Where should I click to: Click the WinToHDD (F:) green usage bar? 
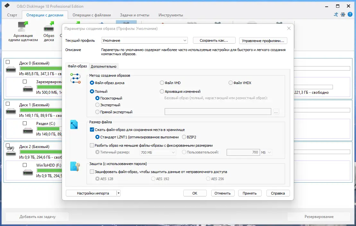49,170
